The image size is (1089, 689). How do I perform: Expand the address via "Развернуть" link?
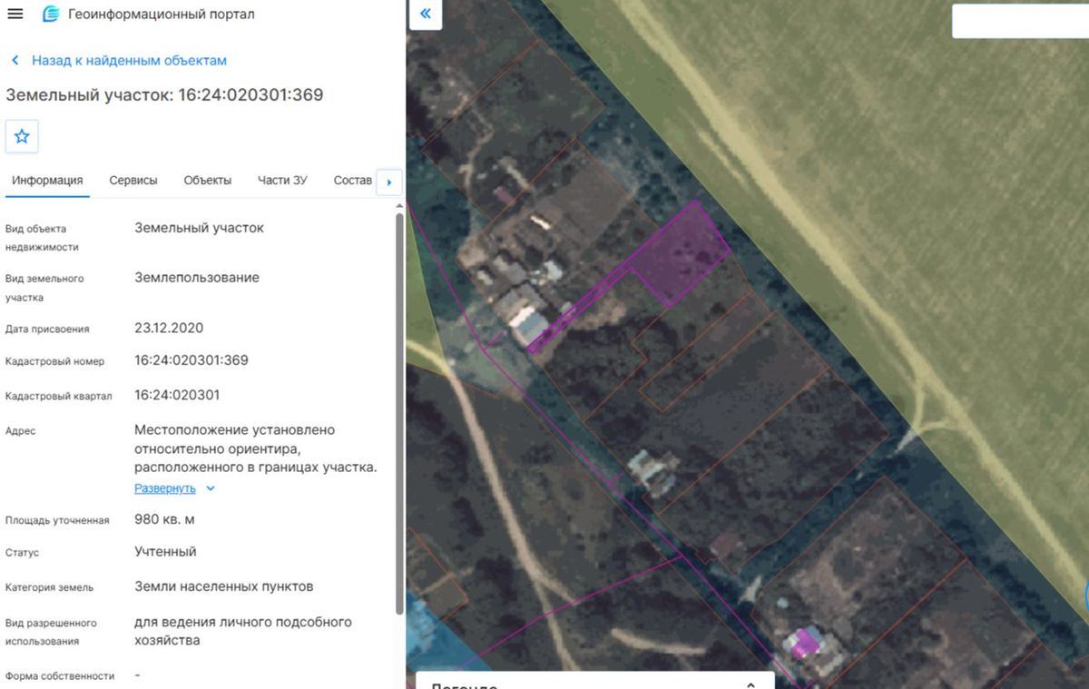click(x=165, y=488)
